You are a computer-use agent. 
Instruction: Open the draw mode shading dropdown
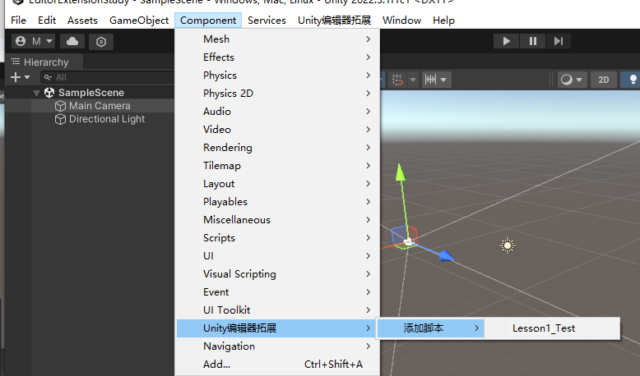point(571,80)
